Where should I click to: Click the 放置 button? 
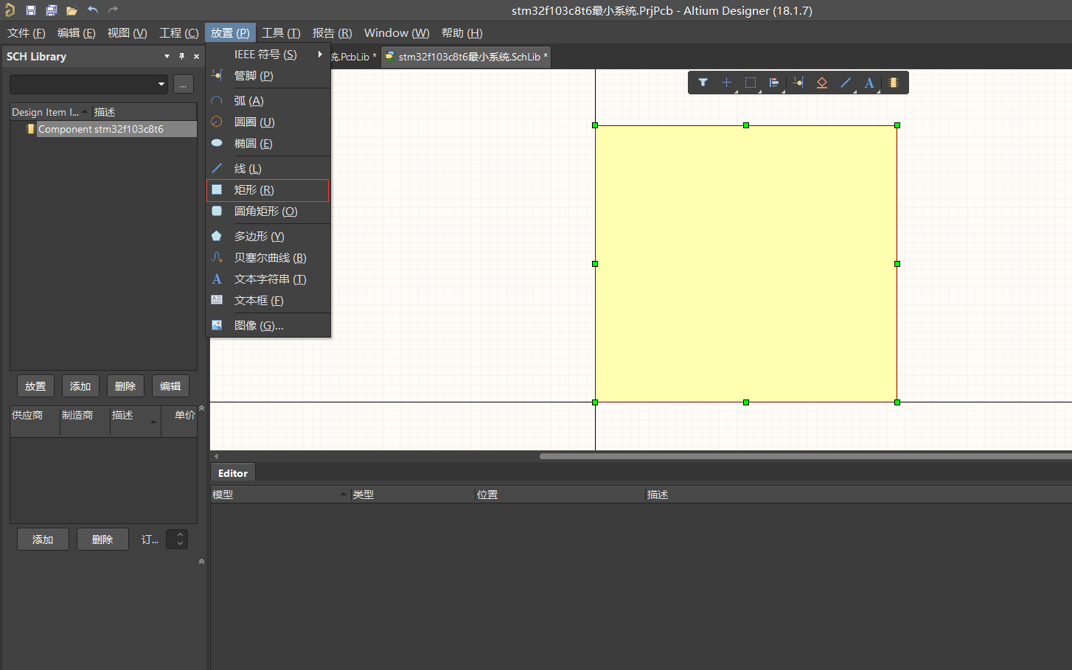(35, 386)
